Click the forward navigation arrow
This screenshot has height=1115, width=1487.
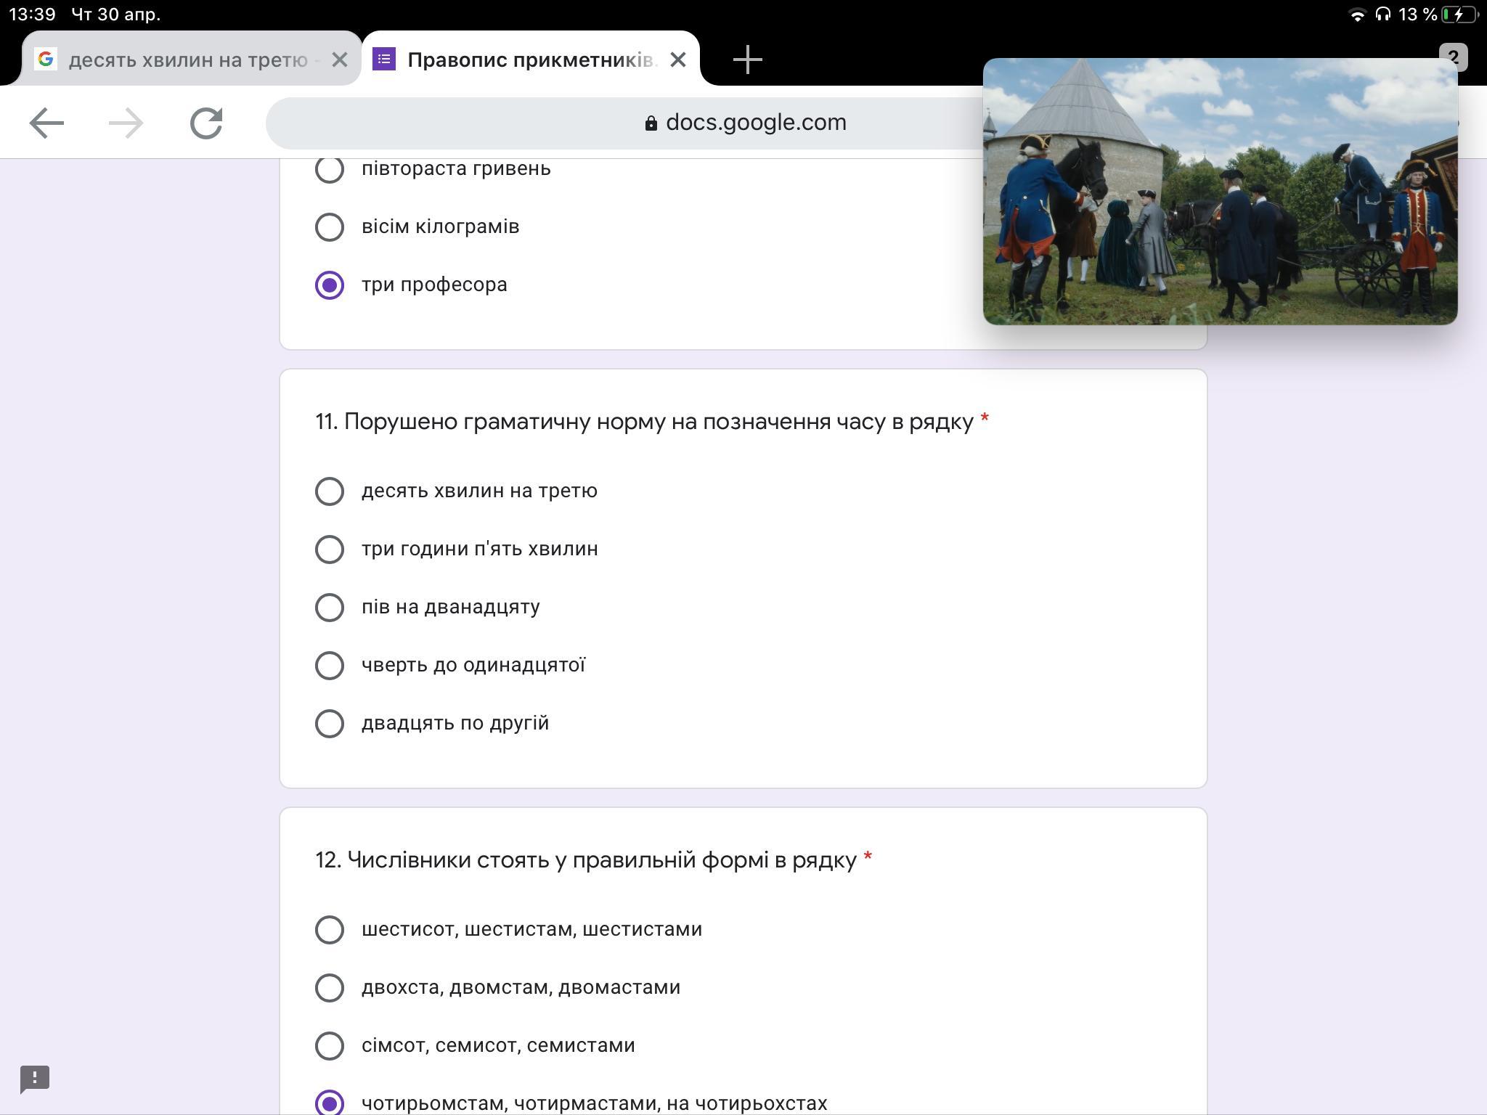(126, 123)
